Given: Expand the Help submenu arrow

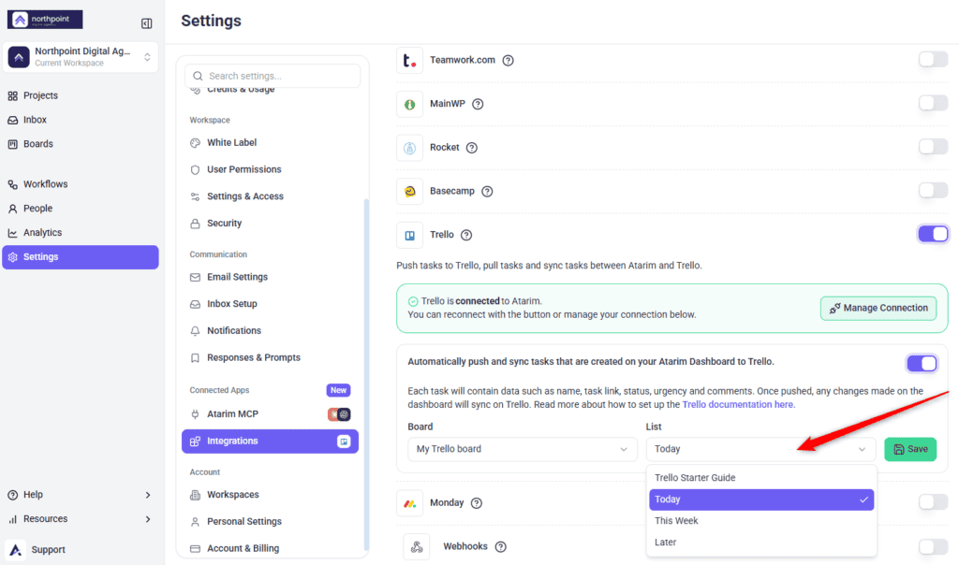Looking at the screenshot, I should pos(147,495).
